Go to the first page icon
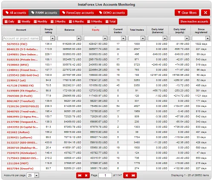 coord(80,175)
